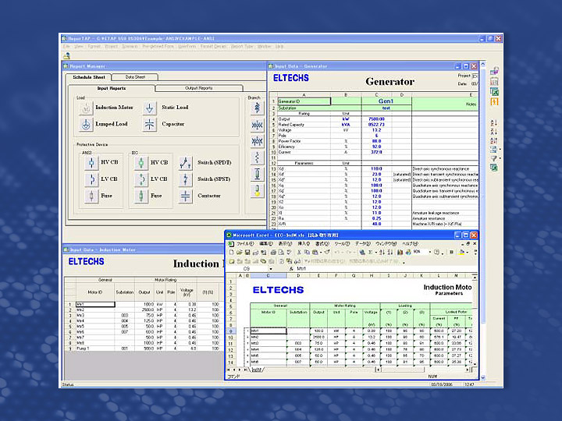The image size is (562, 421).
Task: Select the ANSI Fuse icon
Action: coord(91,196)
